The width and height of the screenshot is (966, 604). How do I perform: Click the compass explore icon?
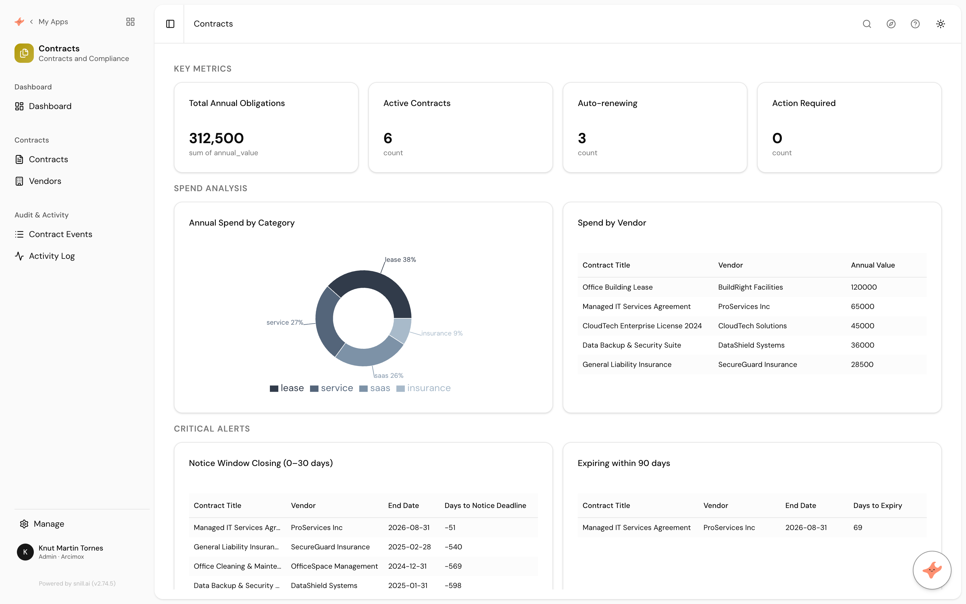click(x=891, y=24)
